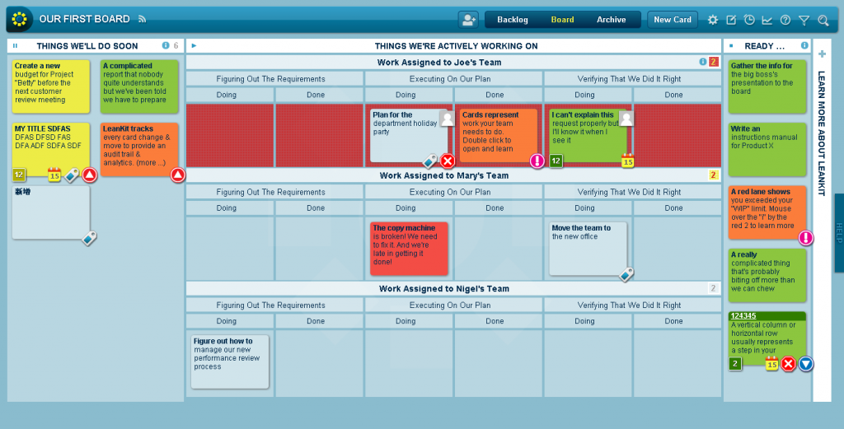Open the Gather the info for card
Screen dimensions: 844x429
767,86
